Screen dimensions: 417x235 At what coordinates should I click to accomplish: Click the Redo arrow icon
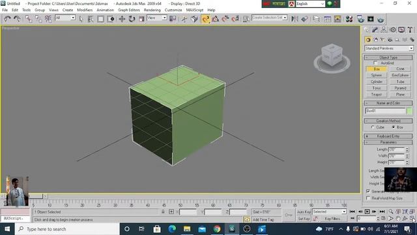[x=17, y=19]
